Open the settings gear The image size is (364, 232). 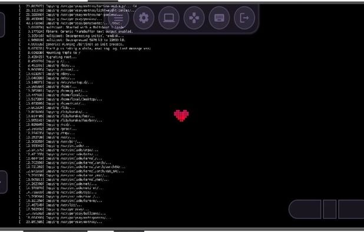point(144,18)
